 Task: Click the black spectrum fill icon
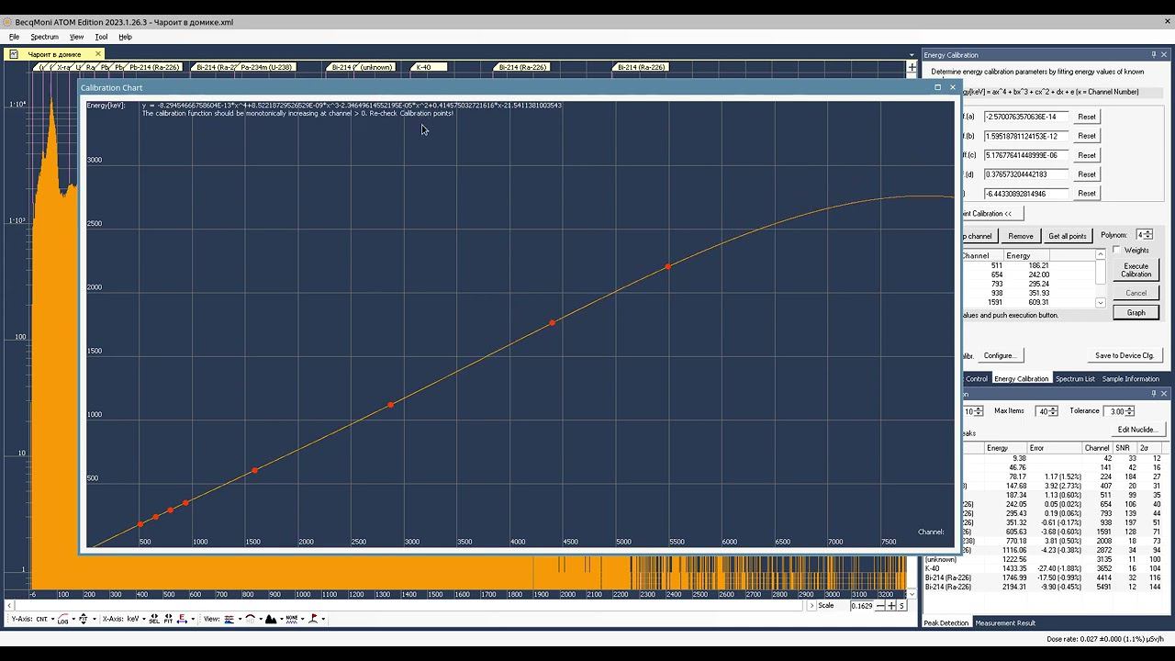(x=271, y=619)
